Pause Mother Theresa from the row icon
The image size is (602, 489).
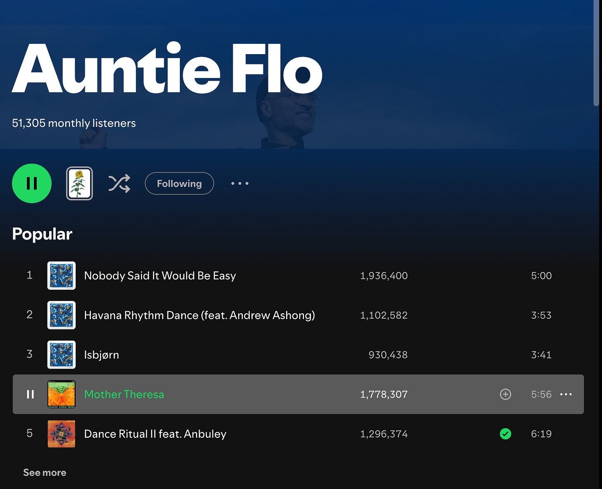(30, 394)
